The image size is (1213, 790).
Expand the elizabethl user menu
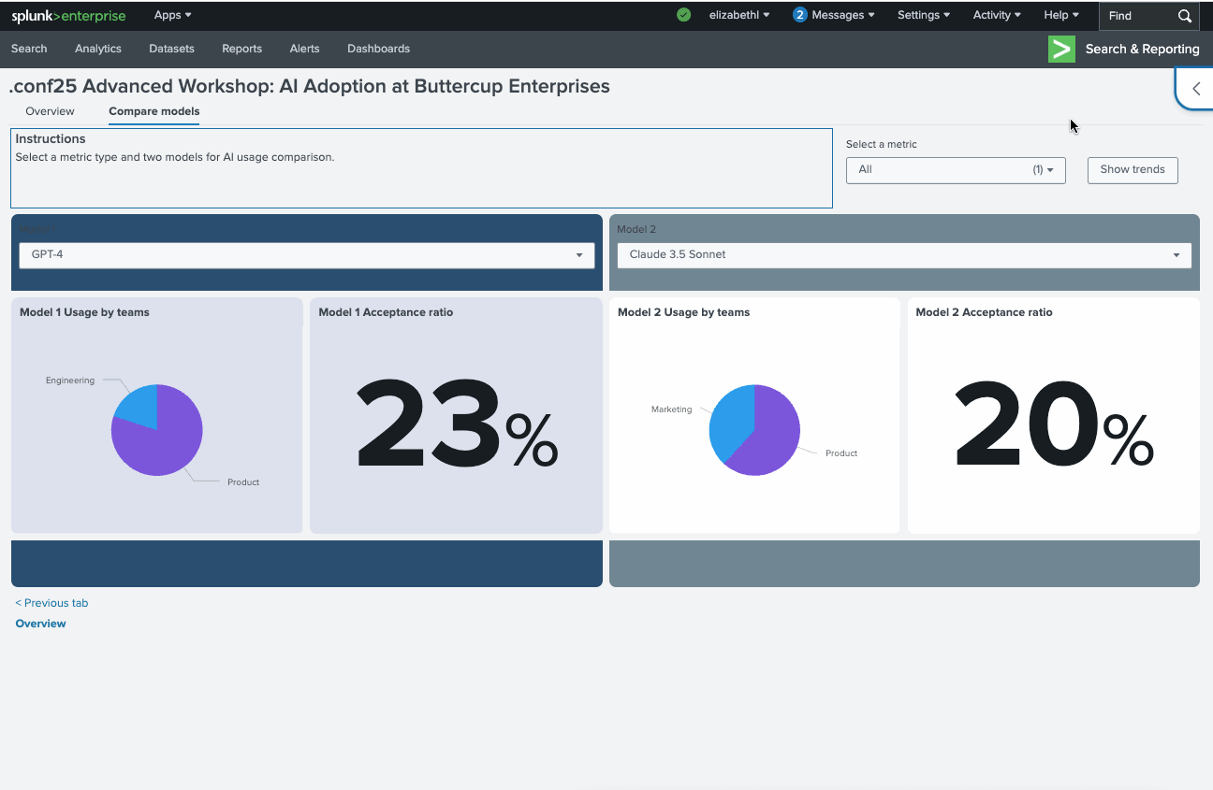click(739, 15)
